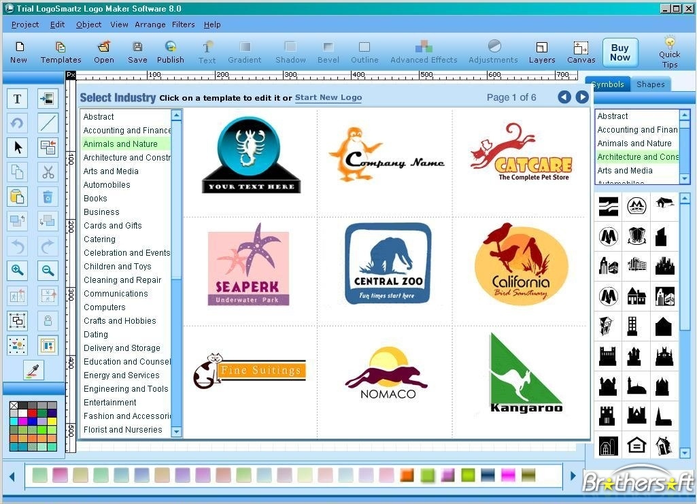Choose Architecture and Construction in the right list
Image resolution: width=697 pixels, height=504 pixels.
(638, 156)
